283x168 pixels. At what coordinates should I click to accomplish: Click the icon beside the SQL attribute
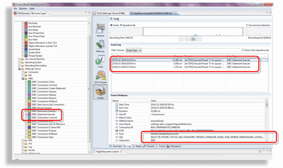[x=117, y=137]
